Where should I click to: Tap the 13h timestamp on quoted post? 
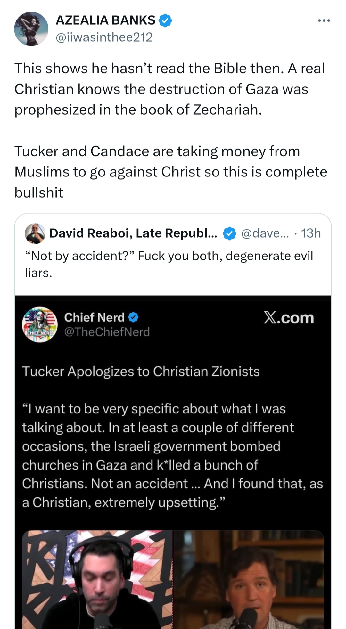[x=311, y=233]
